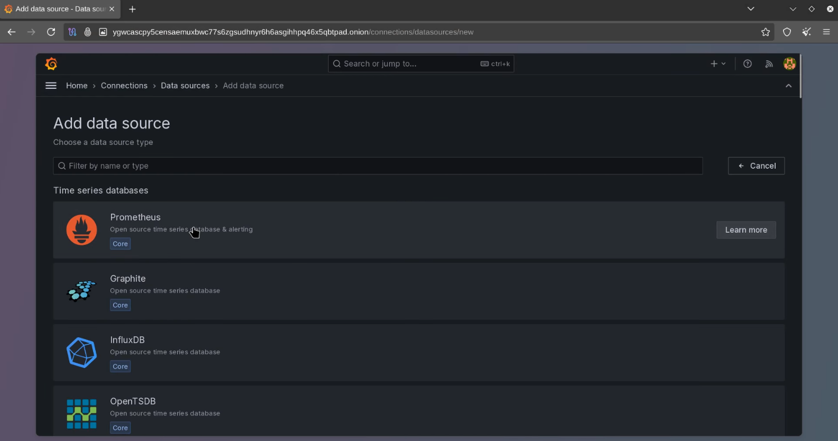838x441 pixels.
Task: Open the list all tabs dropdown
Action: click(751, 9)
